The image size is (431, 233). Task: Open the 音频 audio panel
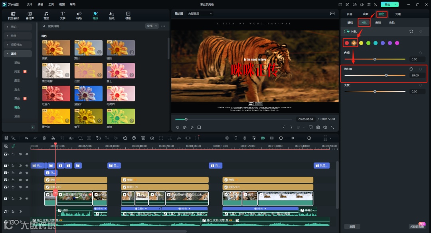[46, 16]
